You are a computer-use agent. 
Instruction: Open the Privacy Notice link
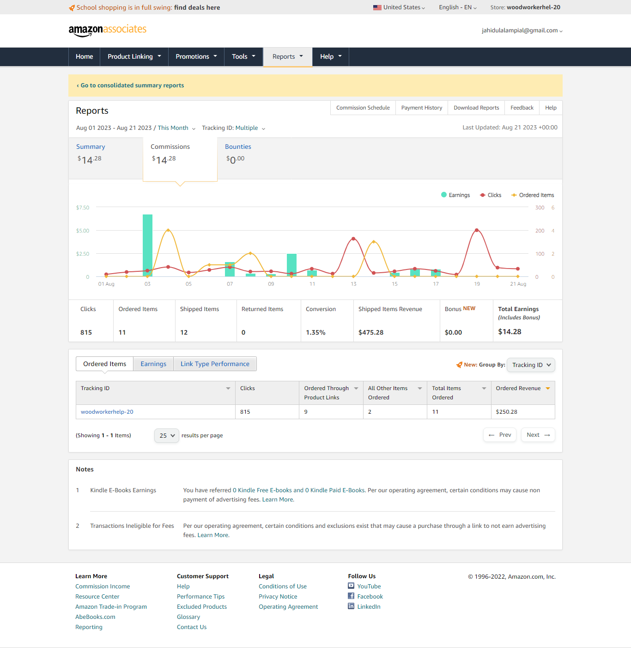point(278,597)
